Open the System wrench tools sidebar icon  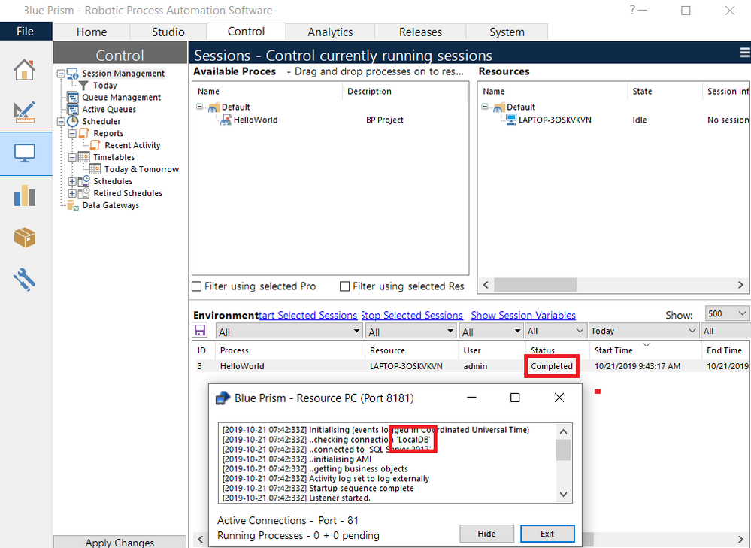24,280
